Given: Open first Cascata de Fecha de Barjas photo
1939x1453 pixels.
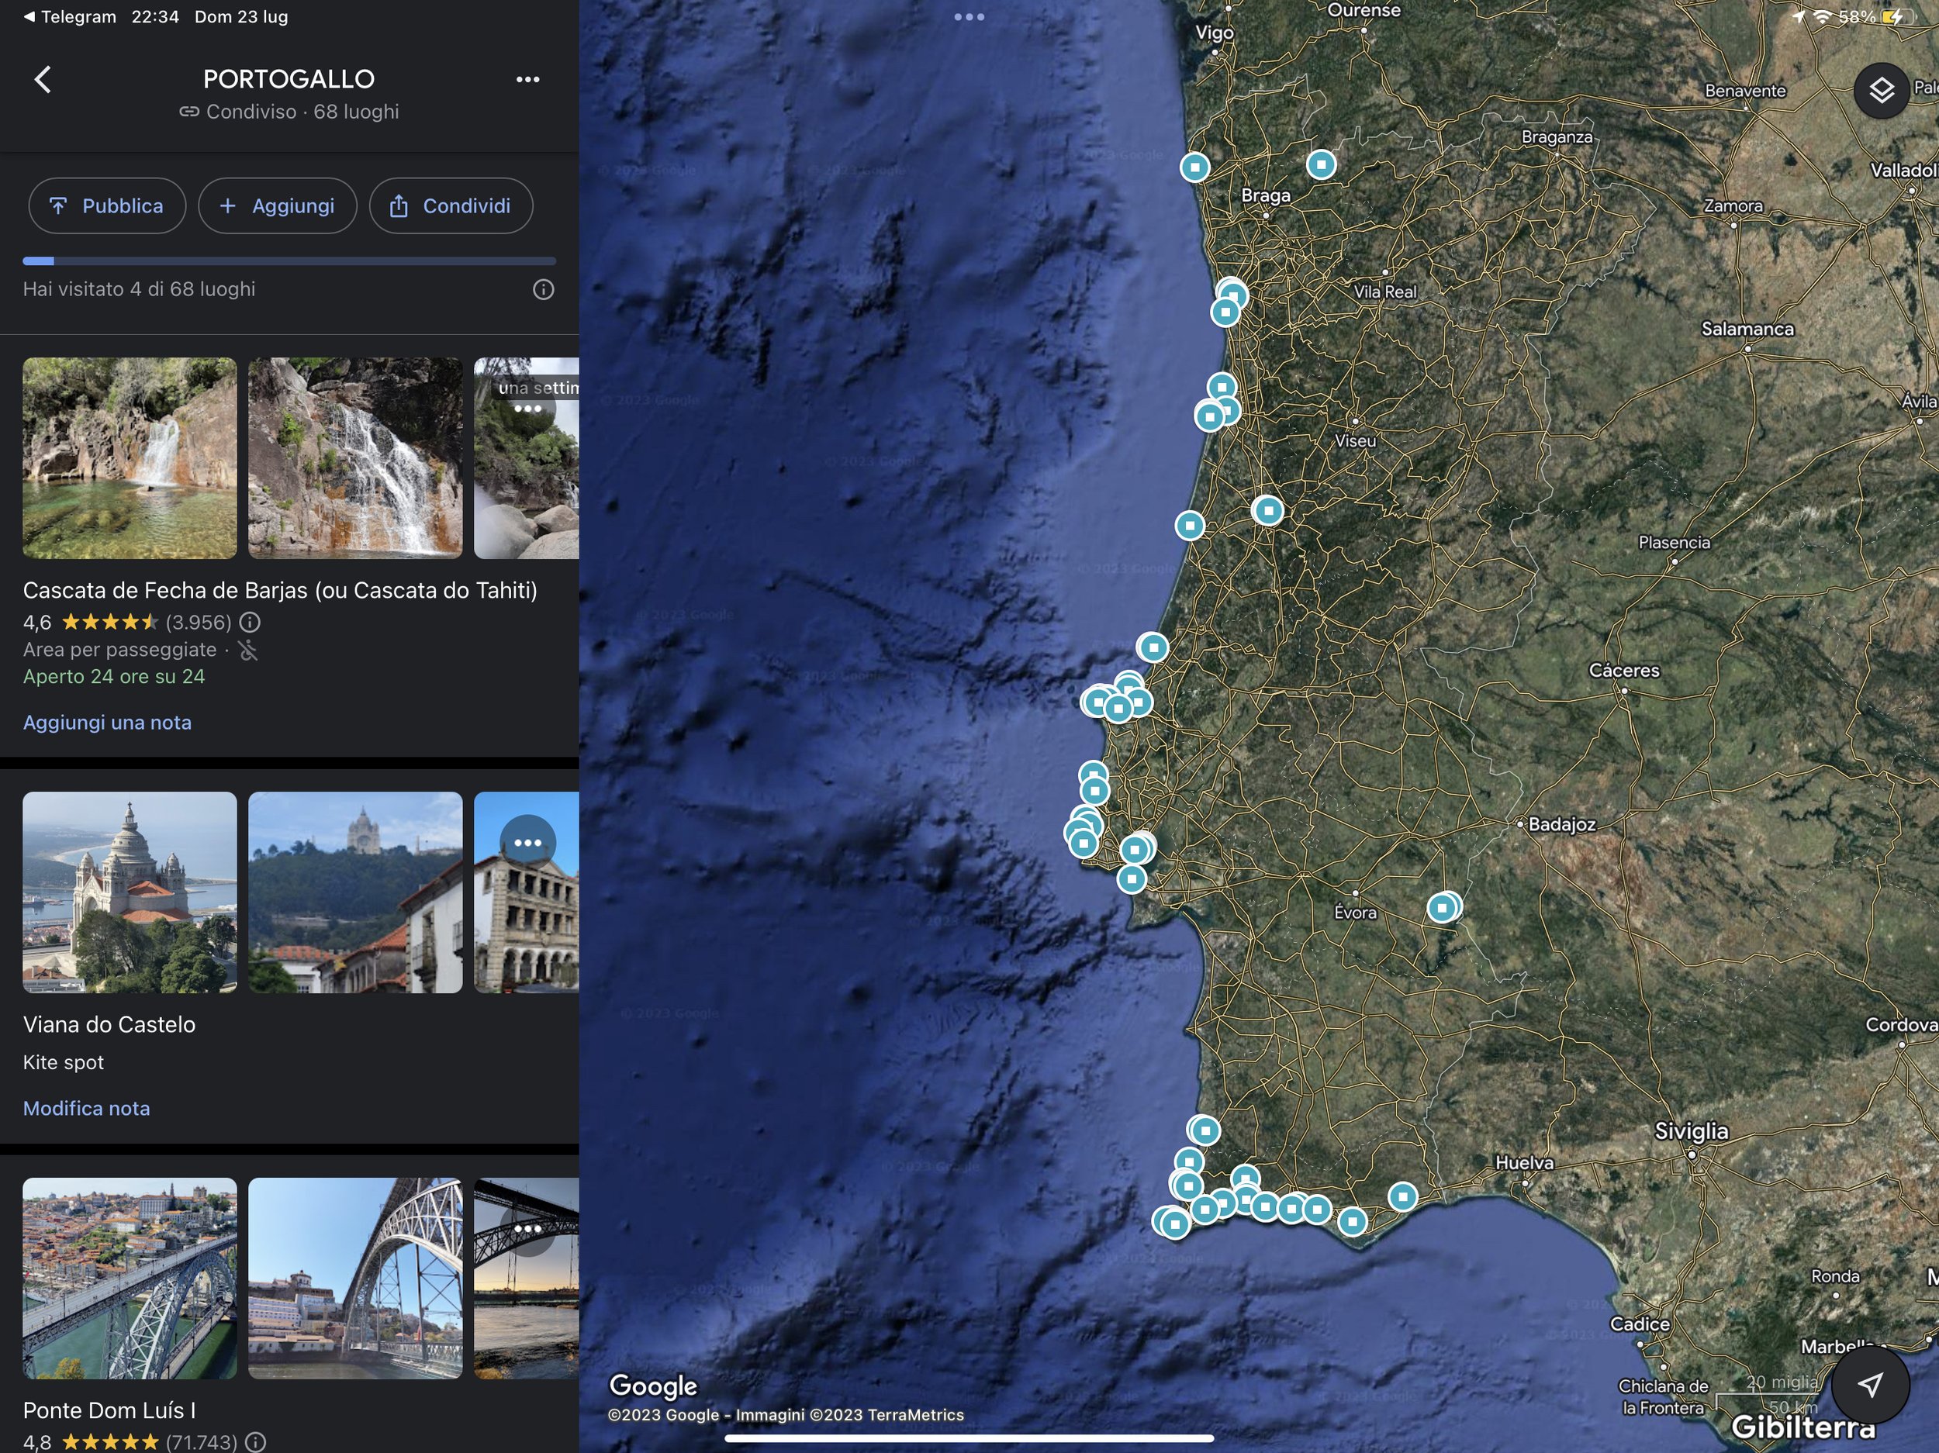Looking at the screenshot, I should coord(130,457).
